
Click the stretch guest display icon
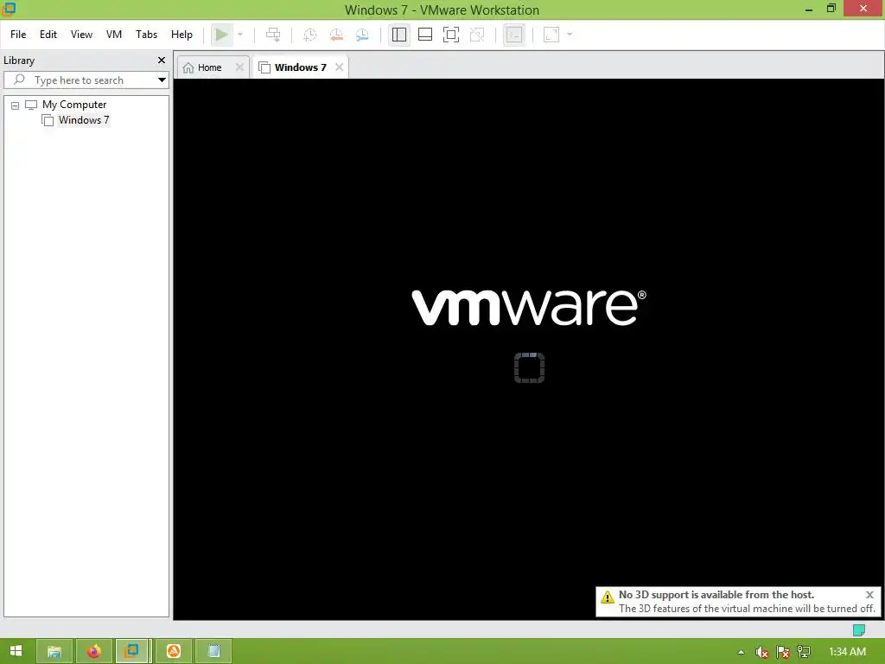[x=551, y=35]
